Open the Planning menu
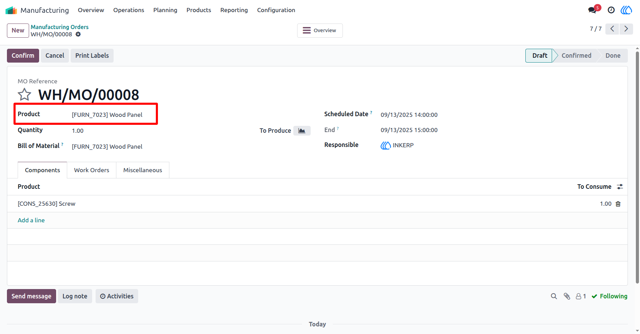 click(165, 10)
